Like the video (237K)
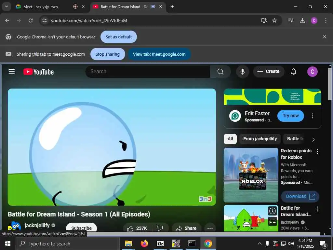Viewport: 333px width, 250px height. click(137, 228)
